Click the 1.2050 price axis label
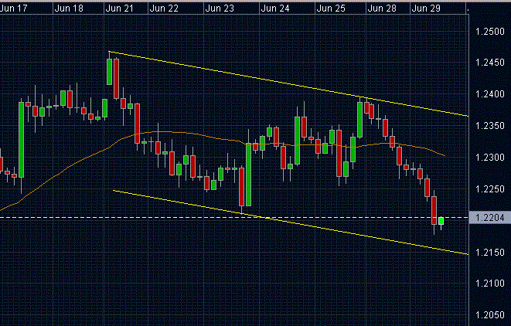The height and width of the screenshot is (326, 511). tap(490, 315)
